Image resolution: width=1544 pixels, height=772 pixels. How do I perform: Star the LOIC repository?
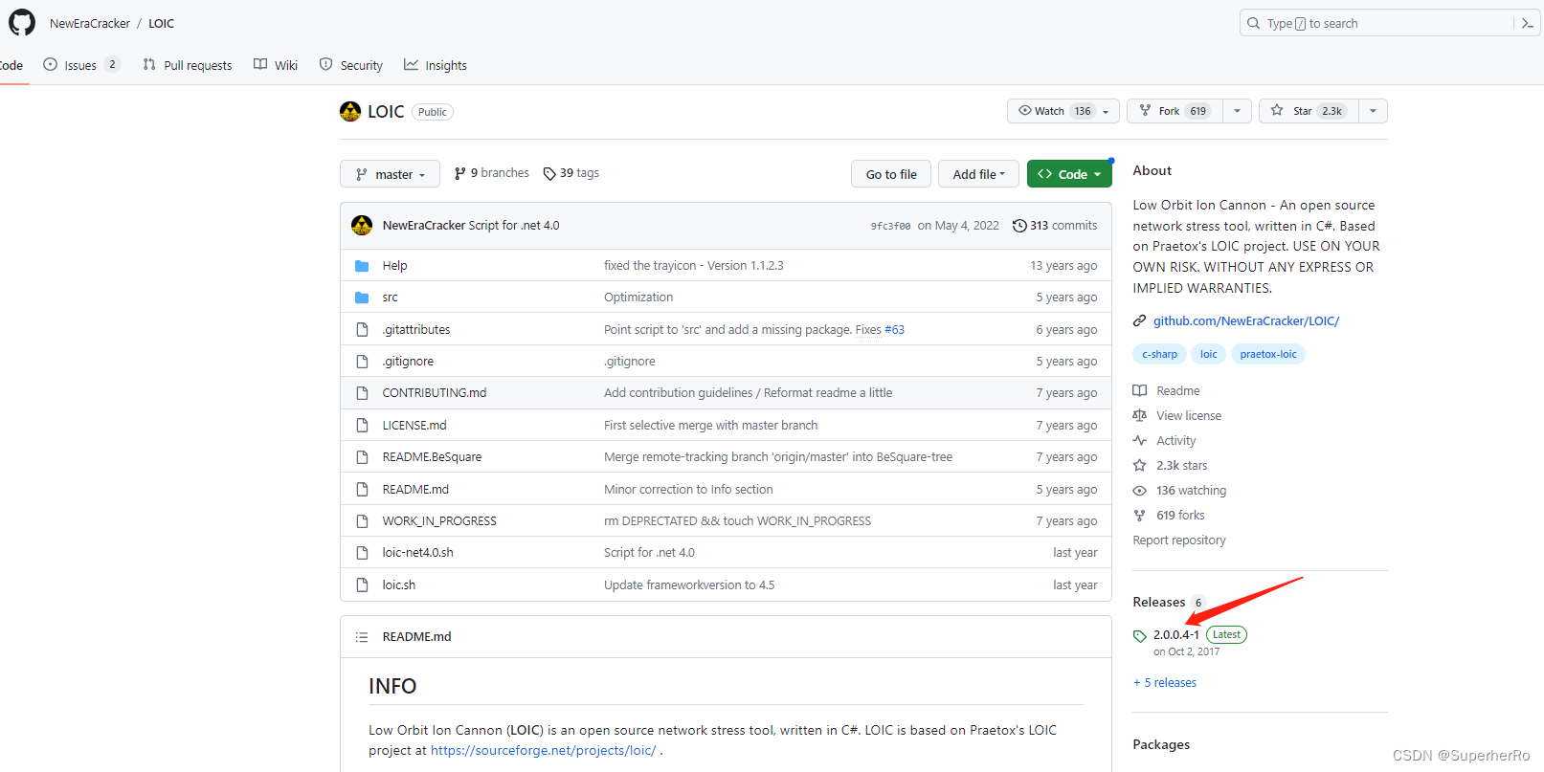point(1309,111)
